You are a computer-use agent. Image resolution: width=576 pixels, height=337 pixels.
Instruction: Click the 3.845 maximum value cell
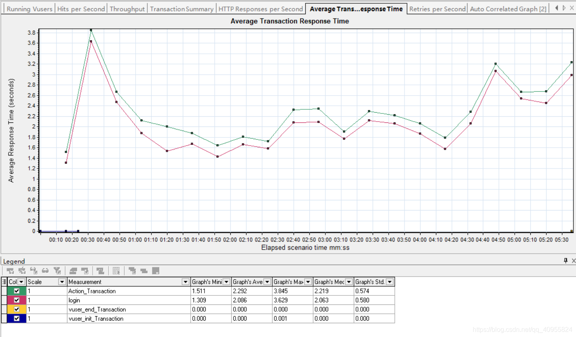pyautogui.click(x=292, y=291)
